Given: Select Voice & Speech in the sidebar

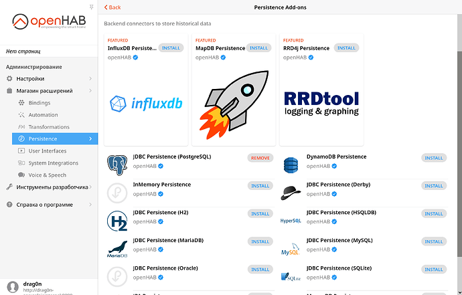Looking at the screenshot, I should 55,175.
